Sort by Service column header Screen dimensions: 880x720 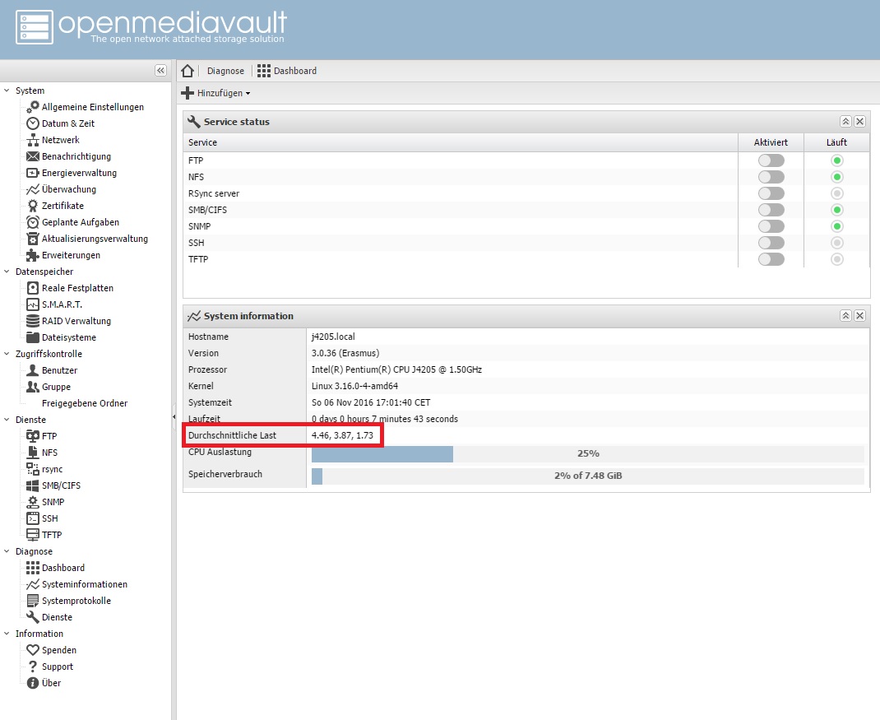click(x=461, y=142)
